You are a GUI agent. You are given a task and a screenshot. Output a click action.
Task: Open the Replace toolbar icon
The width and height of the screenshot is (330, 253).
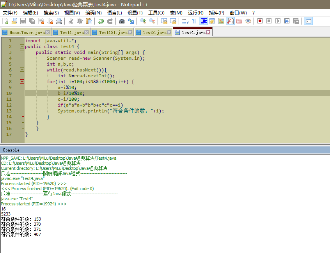point(131,21)
